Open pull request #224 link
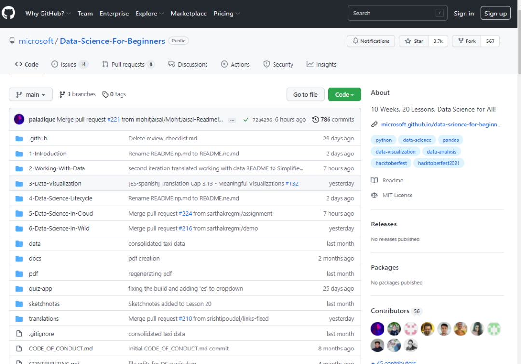This screenshot has width=521, height=364. pos(185,213)
